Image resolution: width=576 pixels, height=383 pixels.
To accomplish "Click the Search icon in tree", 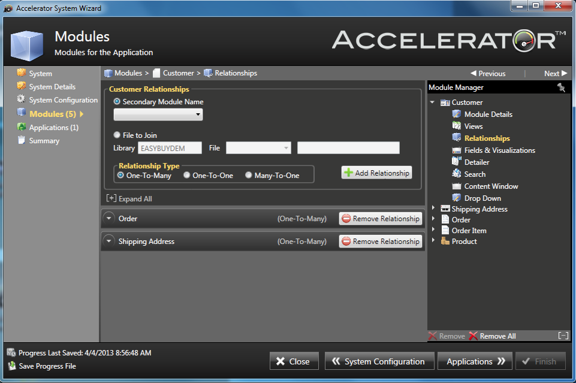I will pyautogui.click(x=456, y=174).
